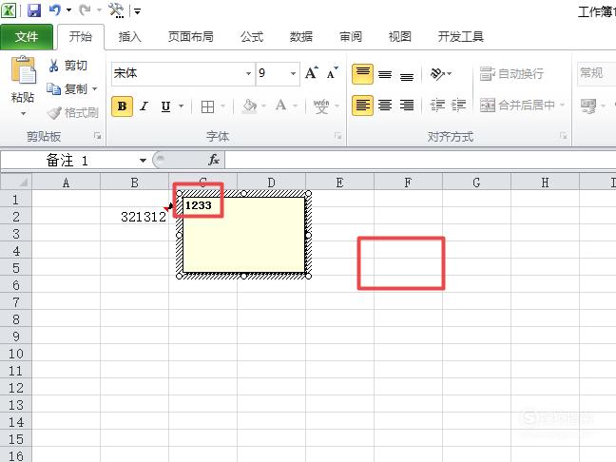Click the Save icon in quick access toolbar

coord(34,10)
